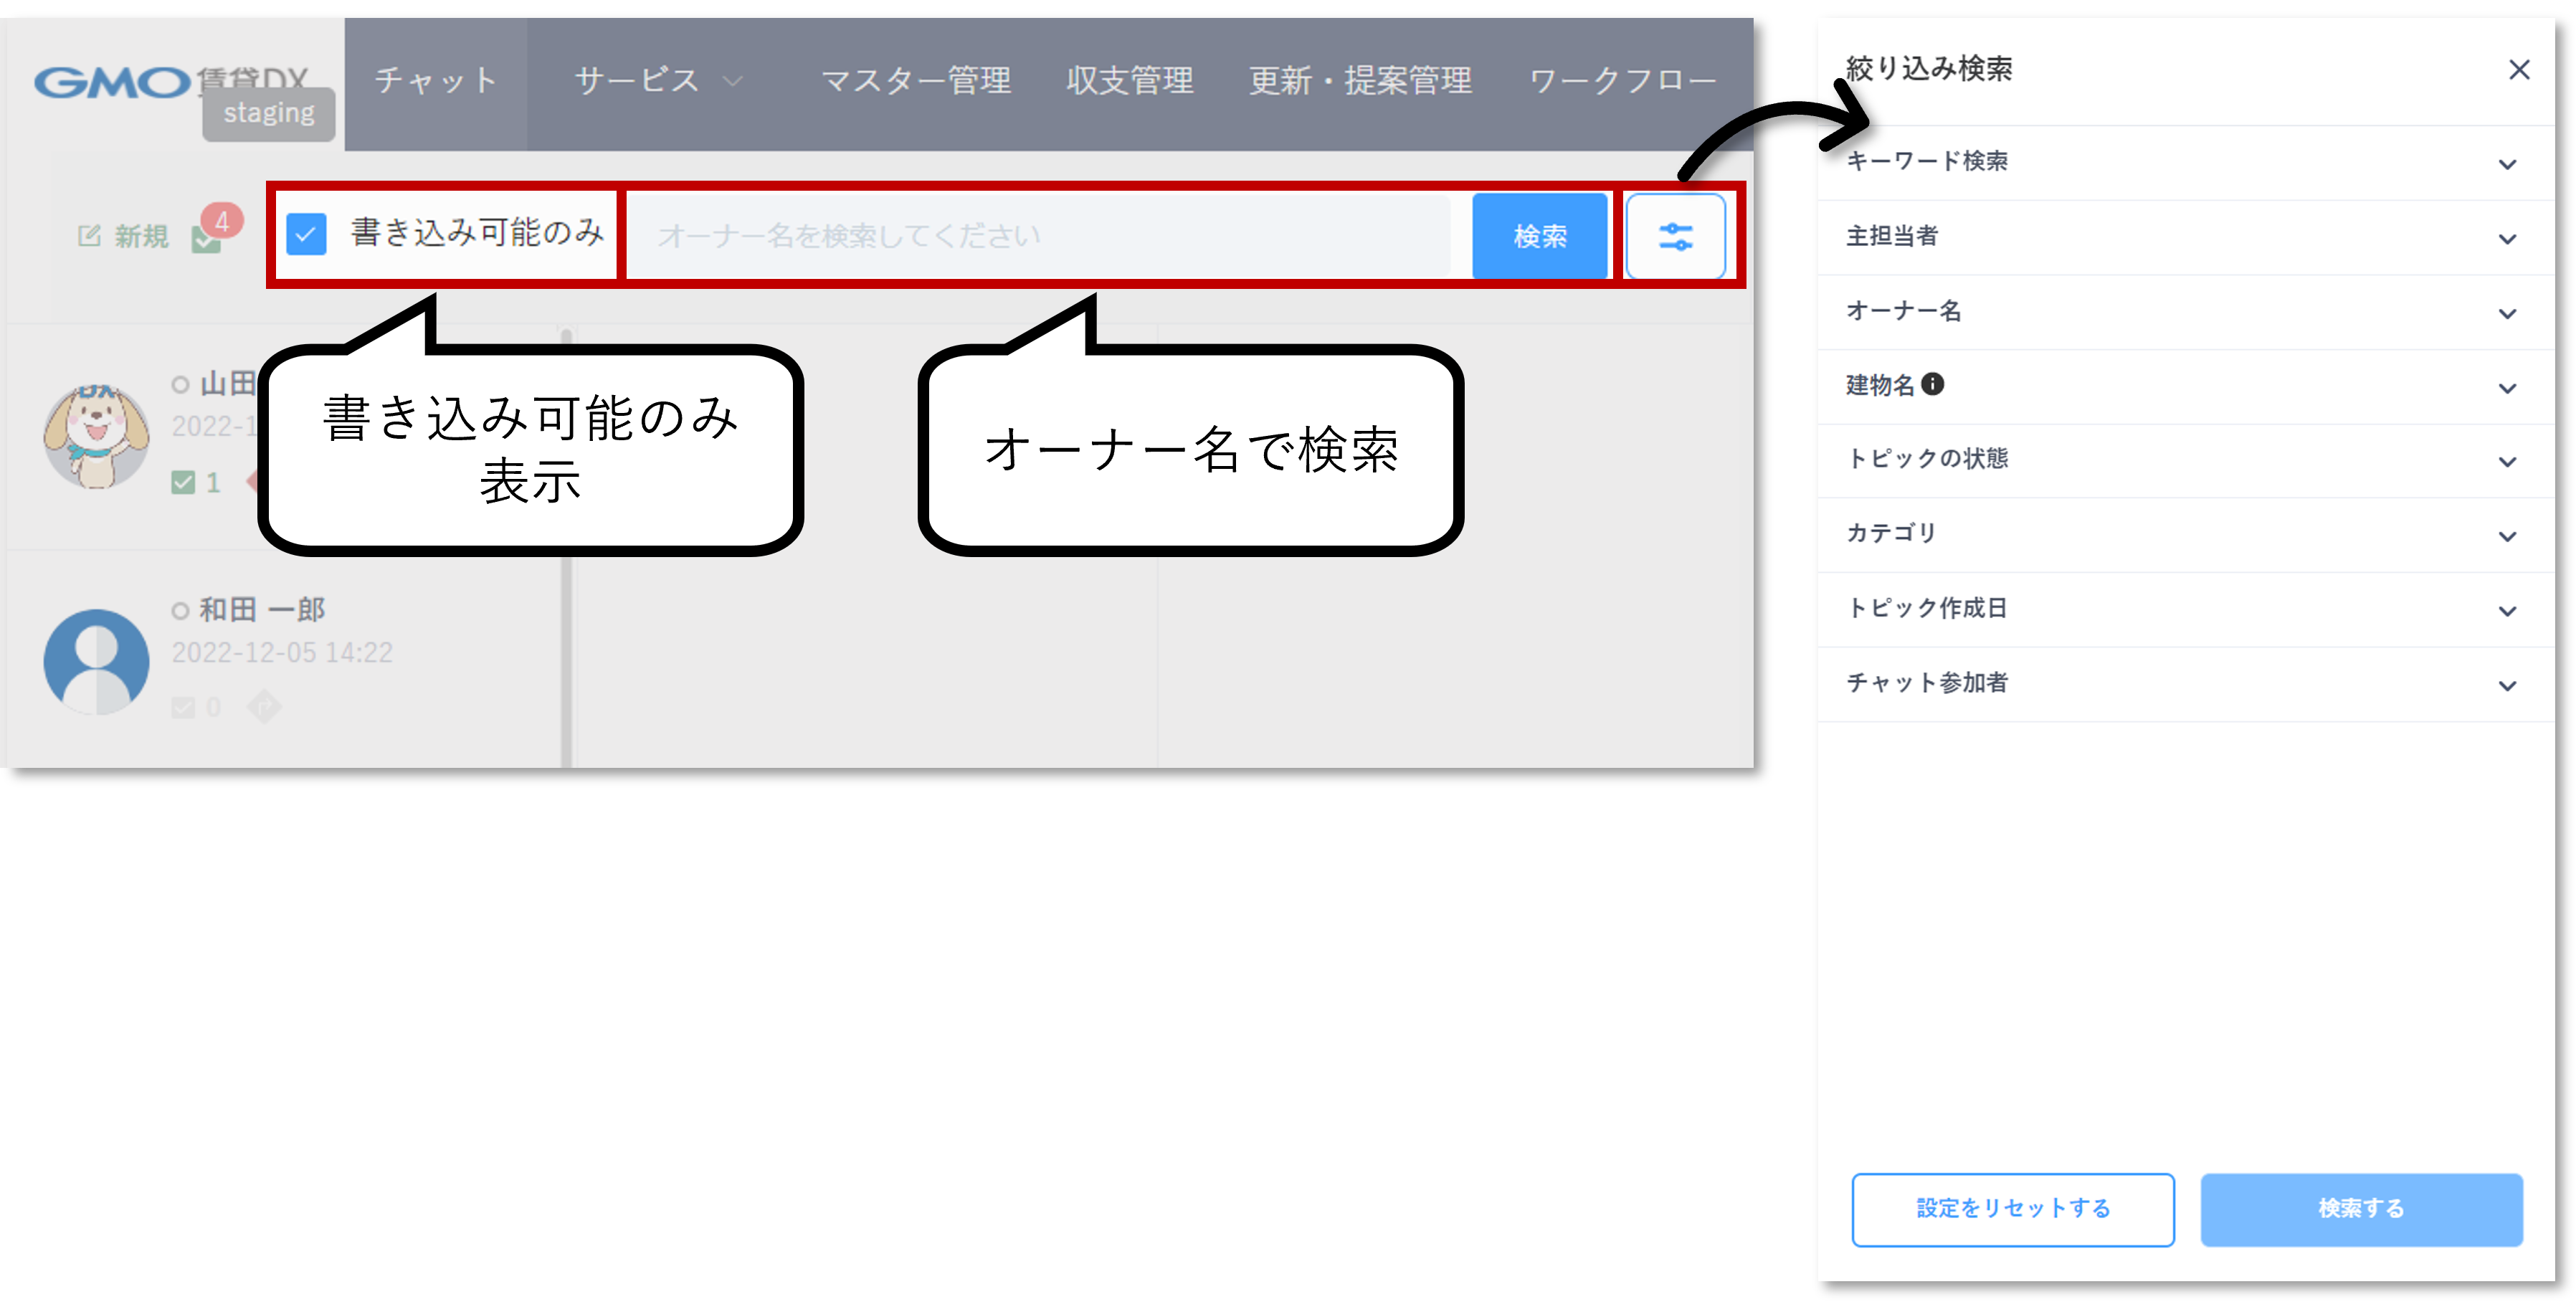Viewport: 2576px width, 1302px height.
Task: Click the 設定をリセットする button
Action: (2012, 1208)
